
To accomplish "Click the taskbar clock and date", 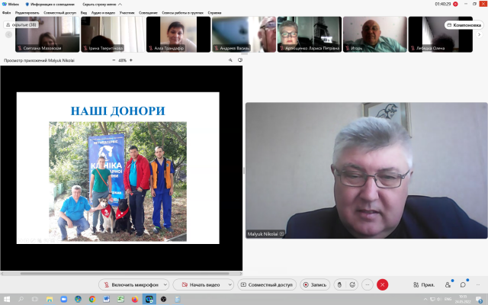I will [x=463, y=299].
